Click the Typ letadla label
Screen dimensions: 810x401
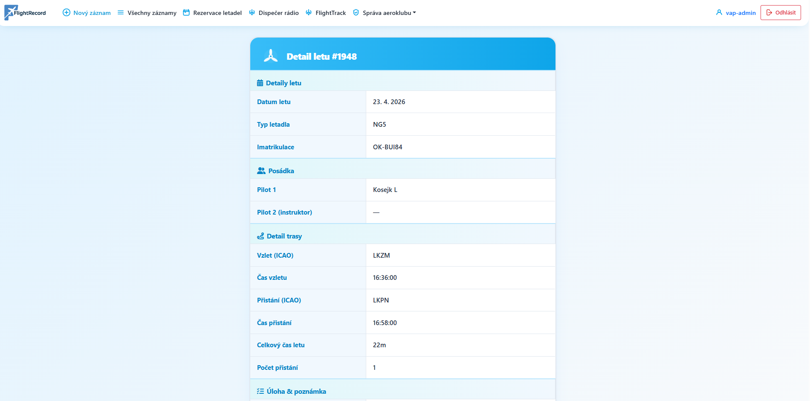click(x=273, y=125)
